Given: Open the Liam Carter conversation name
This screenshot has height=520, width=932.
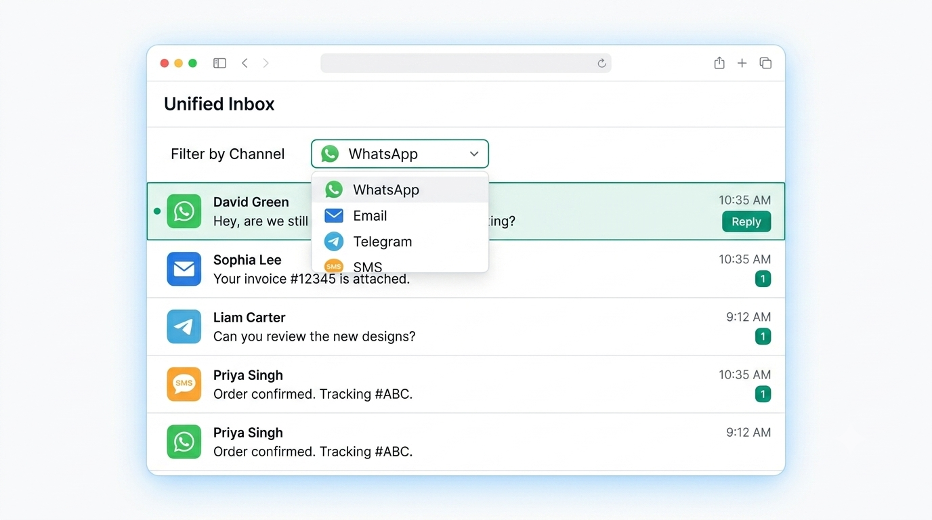Looking at the screenshot, I should [249, 318].
